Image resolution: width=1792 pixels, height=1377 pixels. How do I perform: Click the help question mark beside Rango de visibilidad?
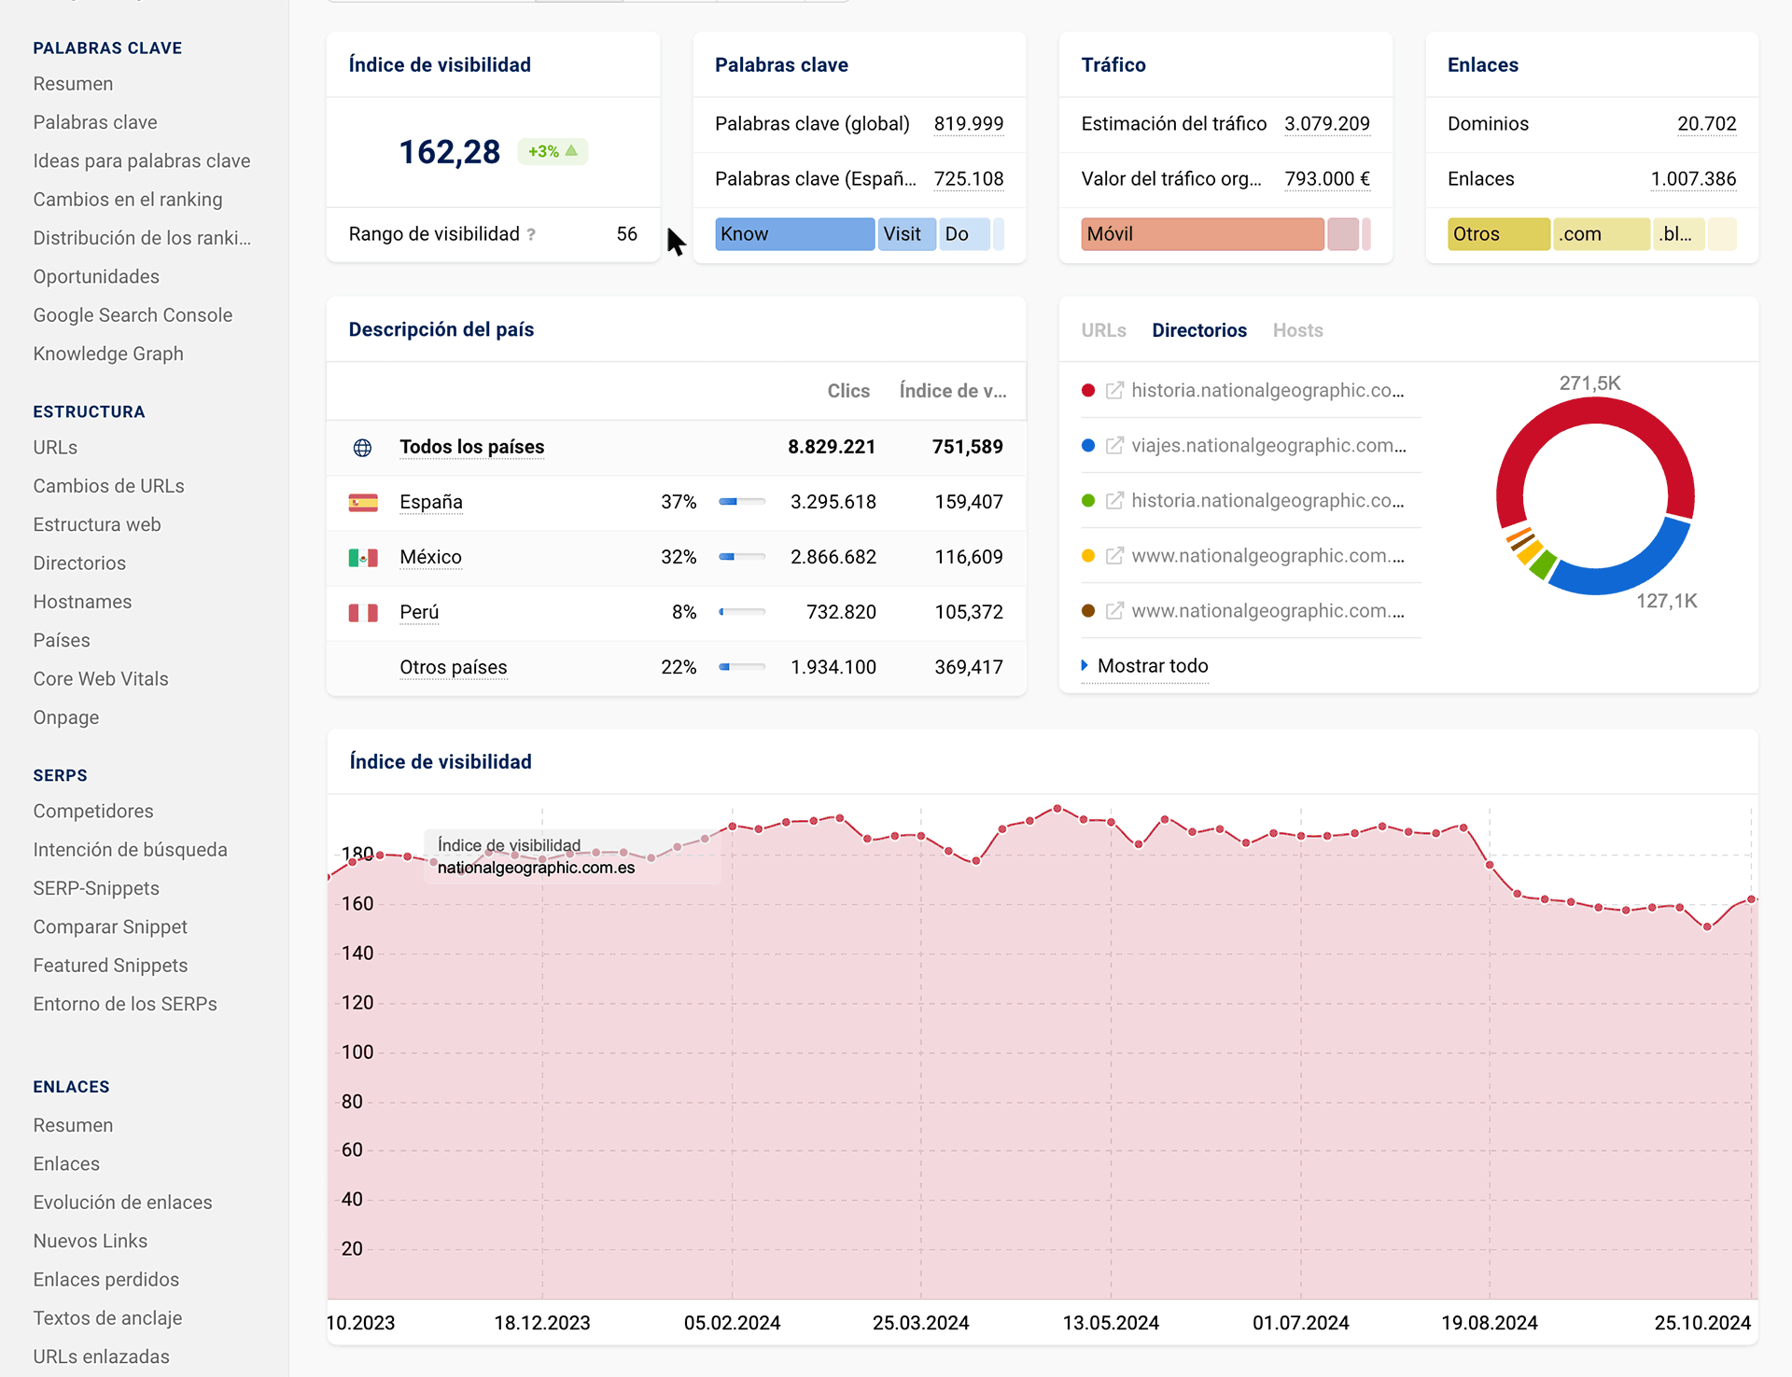click(531, 235)
